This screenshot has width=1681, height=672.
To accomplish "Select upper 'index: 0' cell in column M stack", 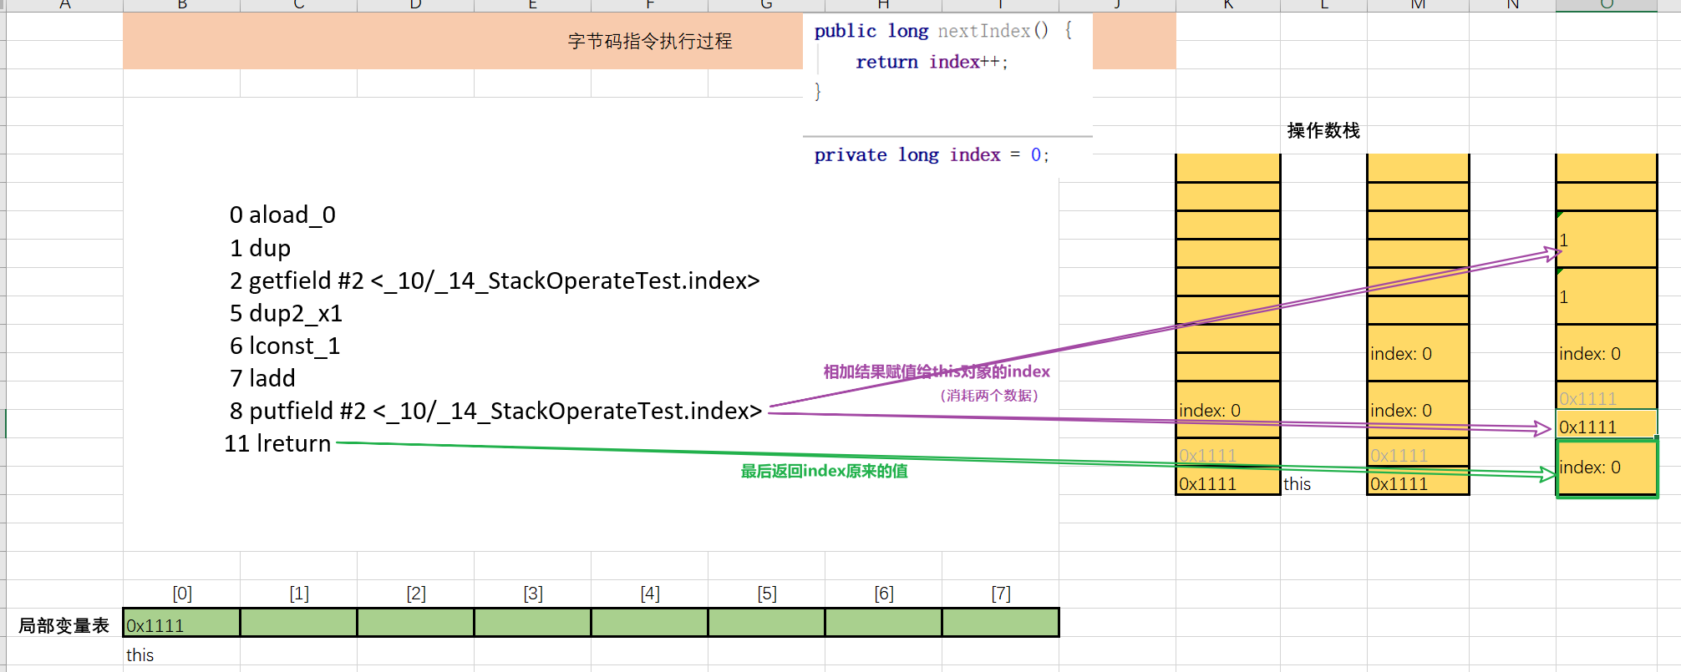I will 1418,353.
